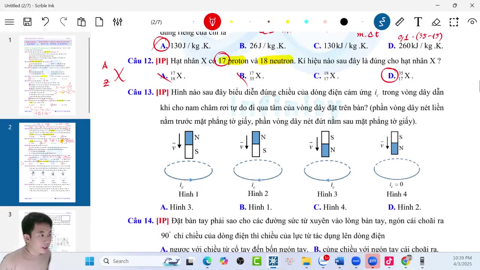The width and height of the screenshot is (480, 270).
Task: Click answer 'A. Hình 3.'
Action: [177, 207]
